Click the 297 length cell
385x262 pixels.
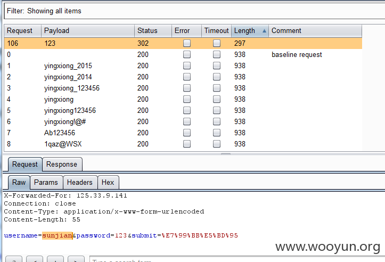pyautogui.click(x=240, y=43)
